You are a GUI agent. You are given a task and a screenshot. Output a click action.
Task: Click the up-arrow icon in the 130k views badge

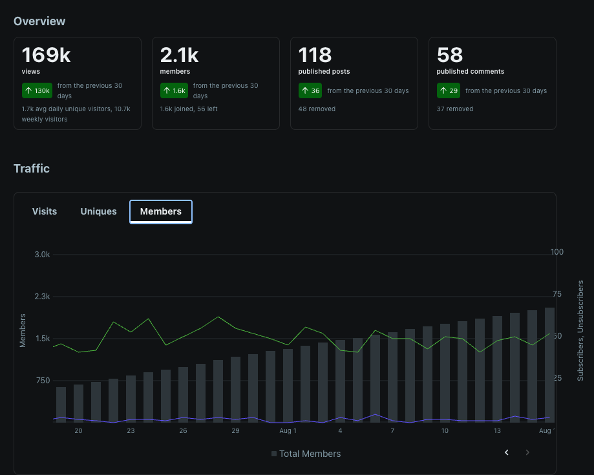[x=28, y=90]
